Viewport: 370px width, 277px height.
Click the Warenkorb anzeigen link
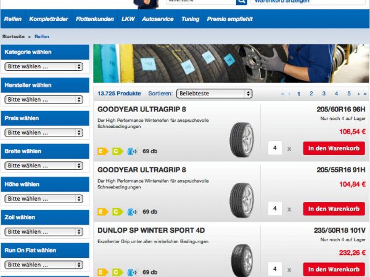click(282, 1)
